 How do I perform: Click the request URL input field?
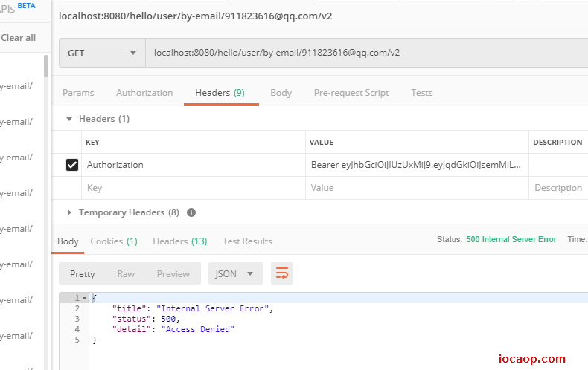[x=367, y=53]
